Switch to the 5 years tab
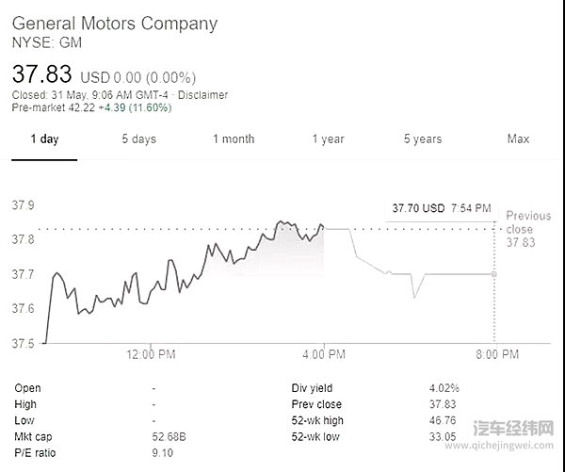Screen dimensions: 565x472 click(423, 139)
